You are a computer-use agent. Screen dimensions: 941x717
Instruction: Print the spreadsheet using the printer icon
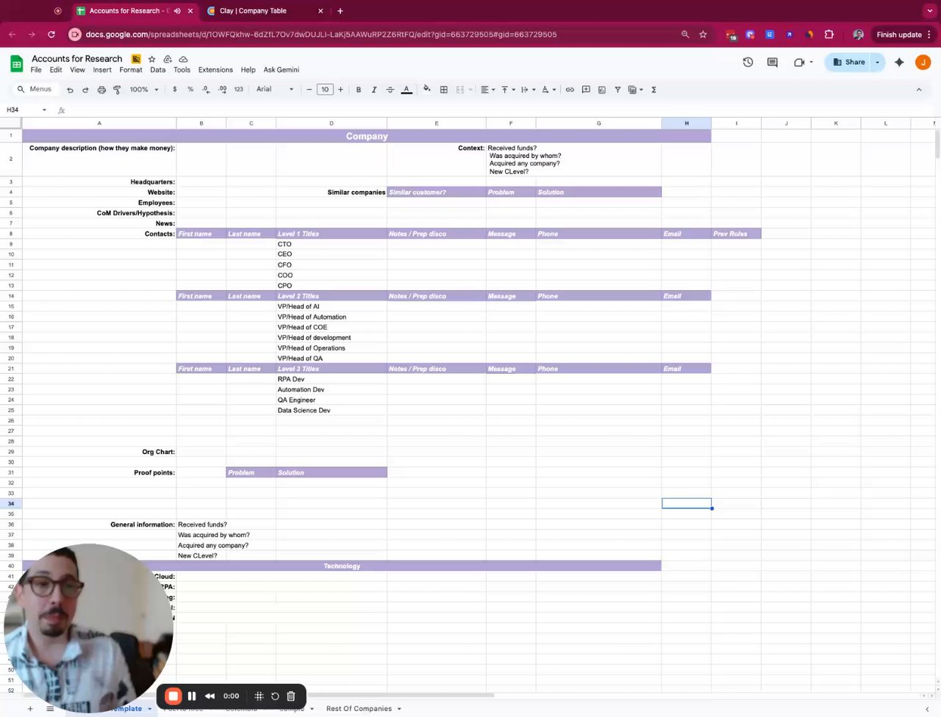coord(101,90)
